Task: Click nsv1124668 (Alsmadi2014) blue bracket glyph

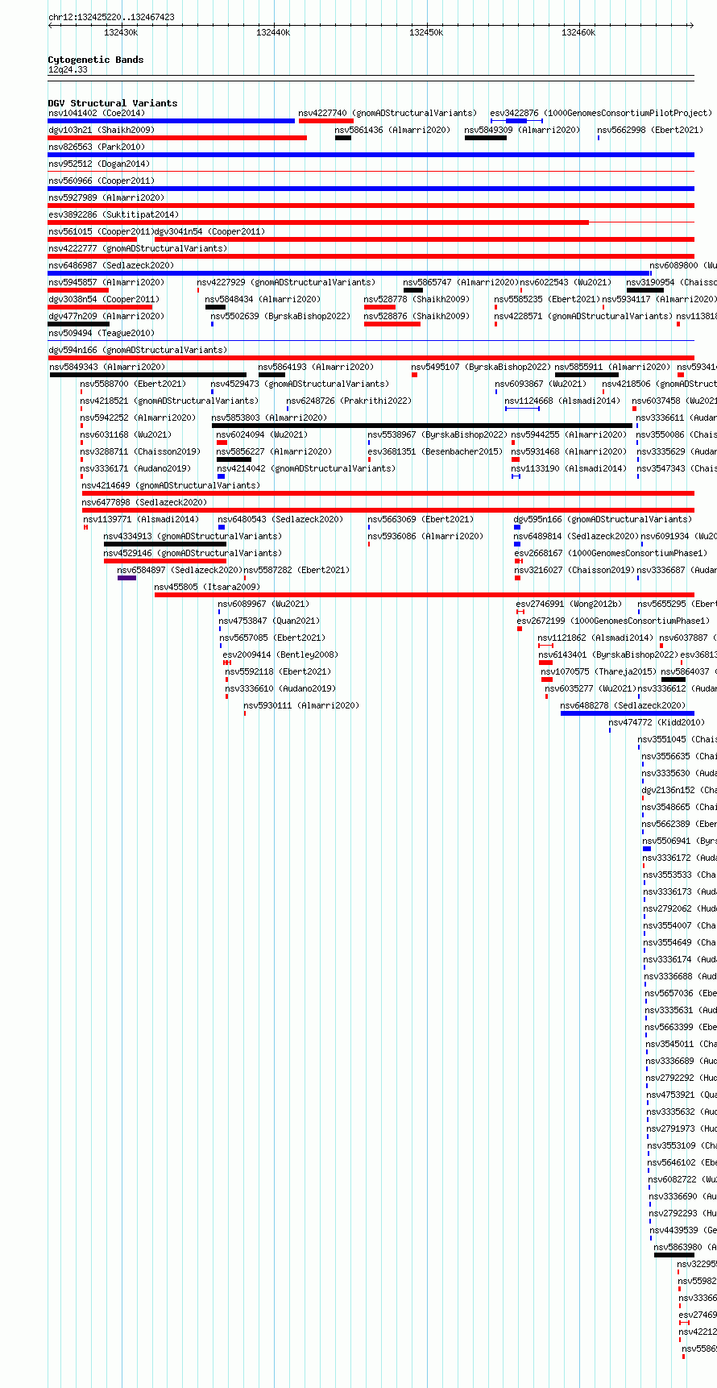Action: pos(522,409)
